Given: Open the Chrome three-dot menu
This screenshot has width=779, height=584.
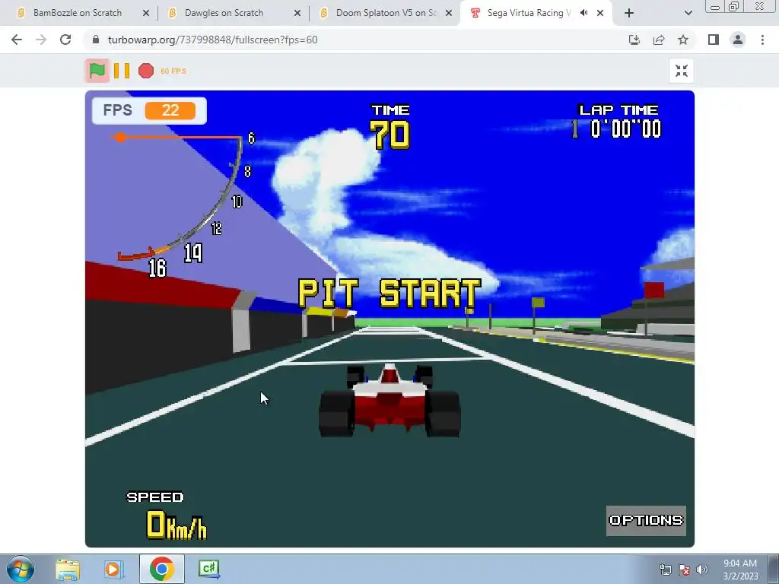Looking at the screenshot, I should (762, 40).
